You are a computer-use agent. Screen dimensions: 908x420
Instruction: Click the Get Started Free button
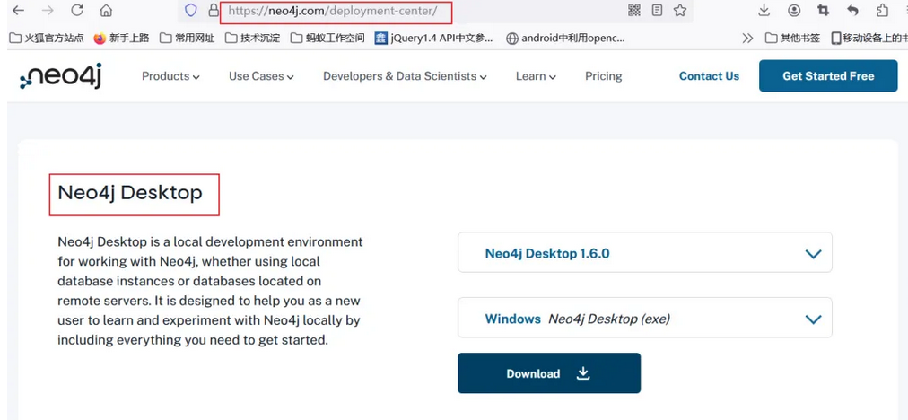828,76
